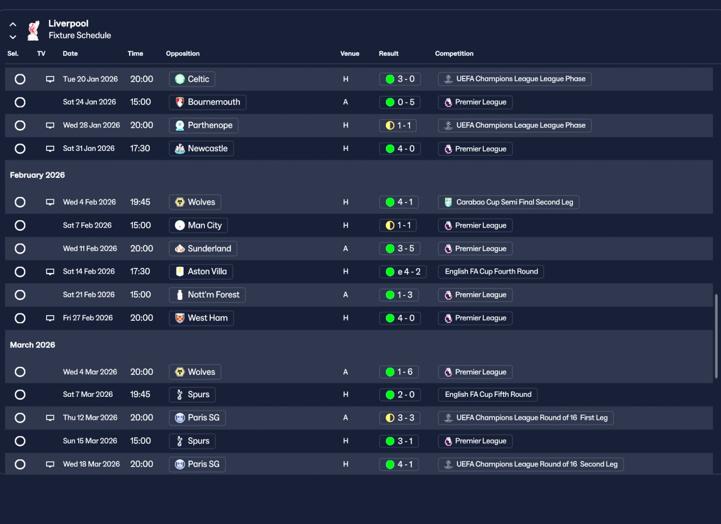This screenshot has width=721, height=524.
Task: Click the TV icon for Thu 12 Mar fixture
Action: tap(50, 418)
